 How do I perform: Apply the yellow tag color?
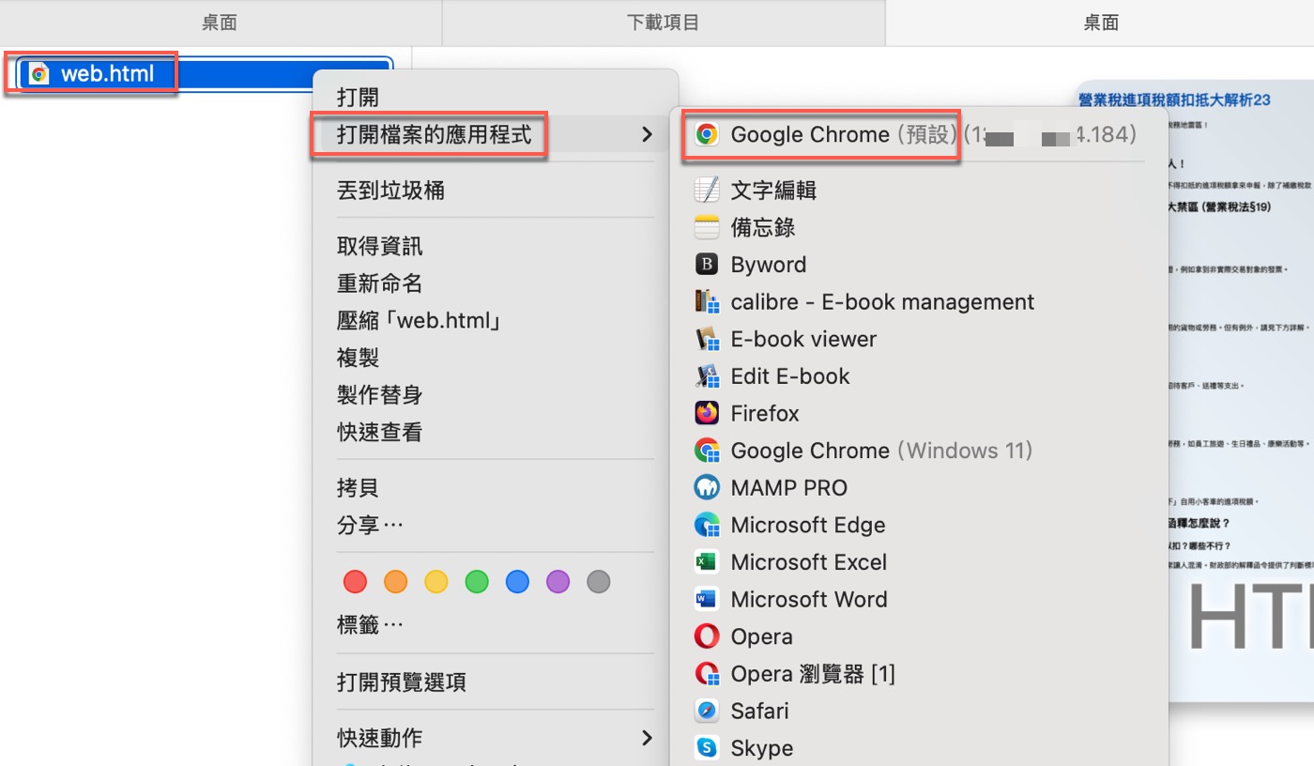[x=436, y=582]
